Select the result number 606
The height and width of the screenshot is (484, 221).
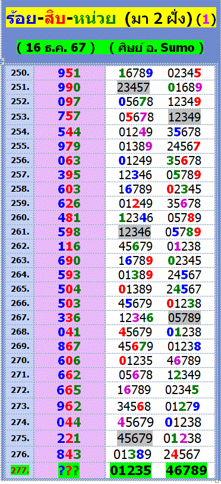point(70,361)
